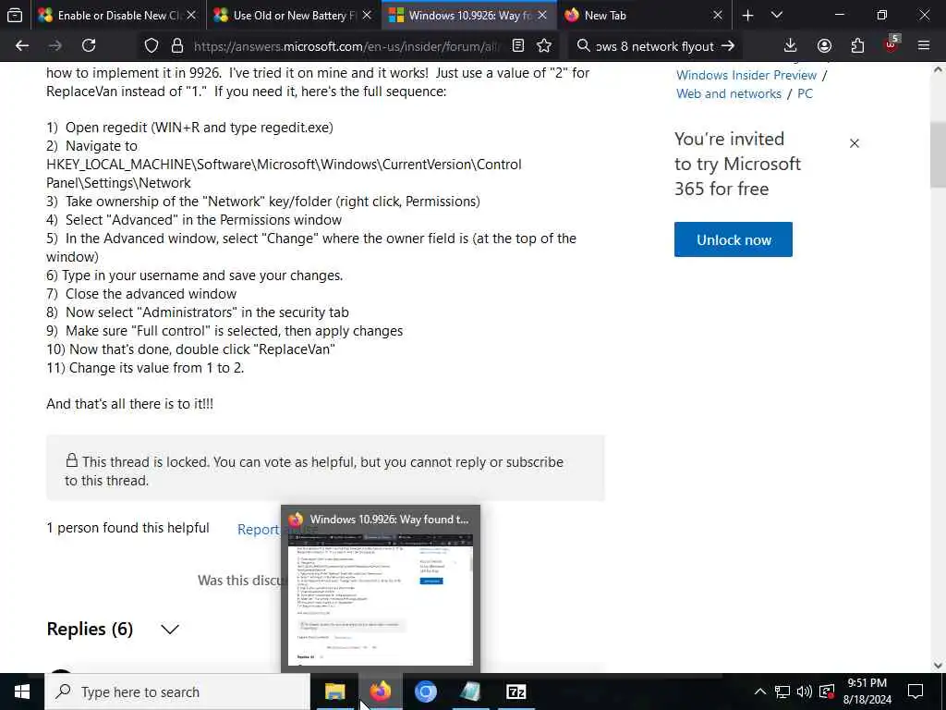Click the scrollbar down arrow
This screenshot has height=710, width=946.
pyautogui.click(x=939, y=666)
